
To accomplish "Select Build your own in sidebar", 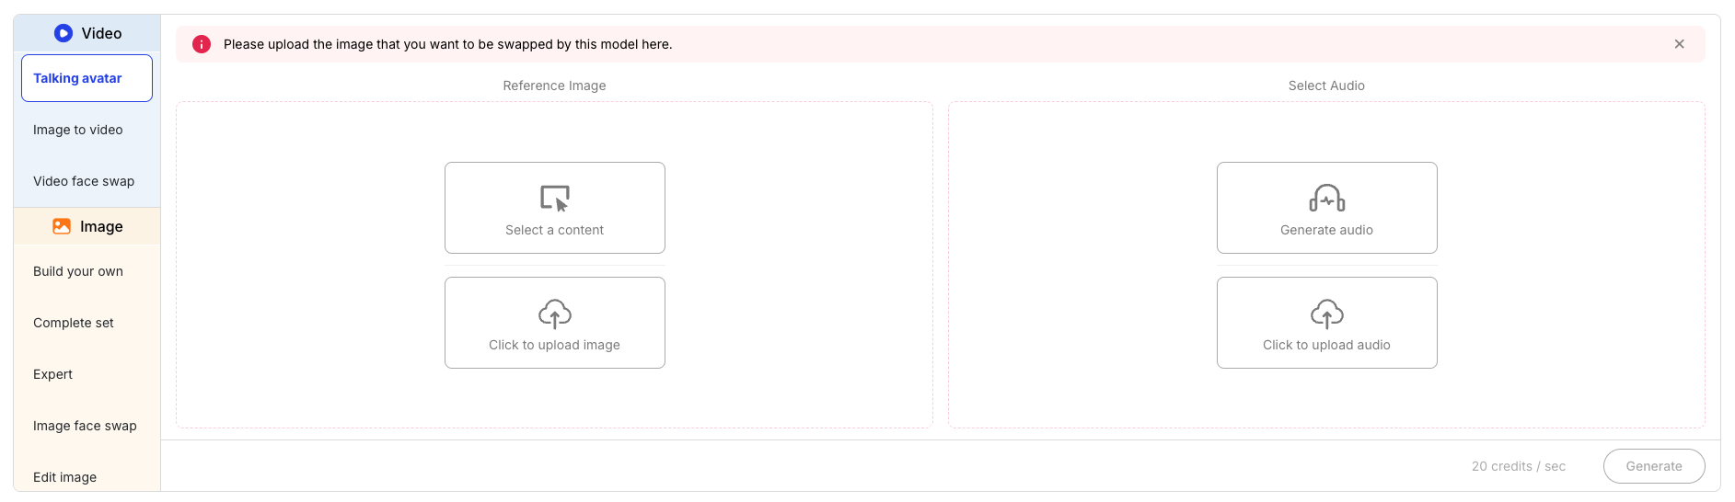I will 78,271.
